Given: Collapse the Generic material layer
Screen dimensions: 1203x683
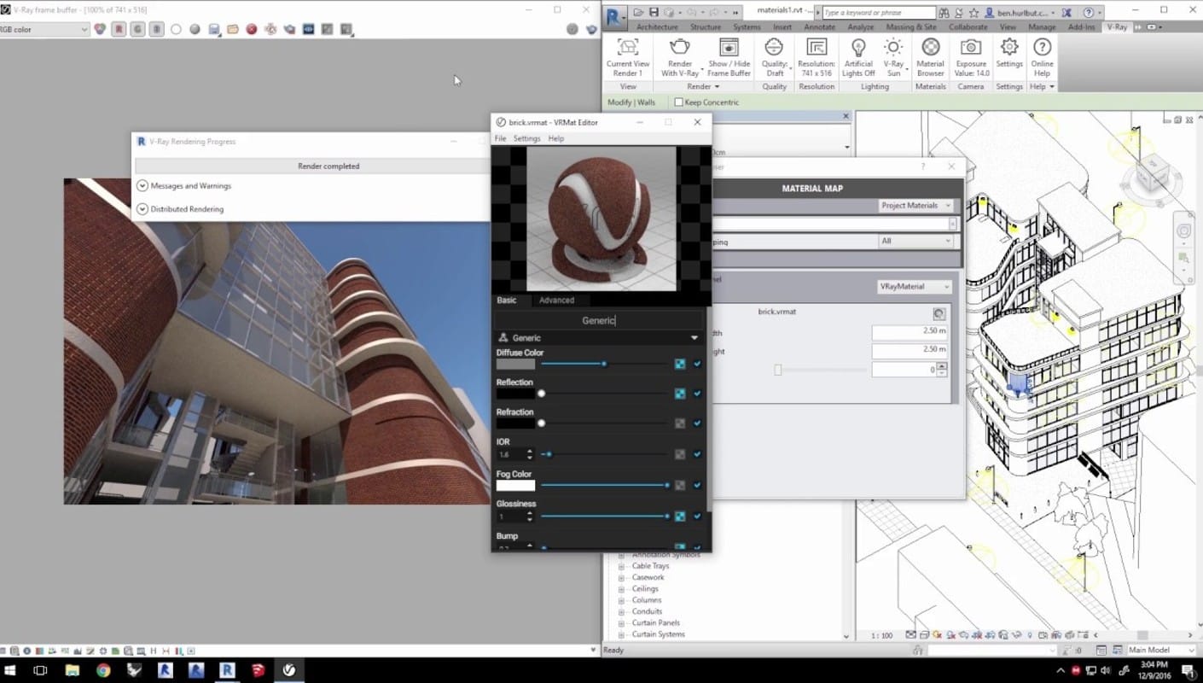Looking at the screenshot, I should (694, 338).
